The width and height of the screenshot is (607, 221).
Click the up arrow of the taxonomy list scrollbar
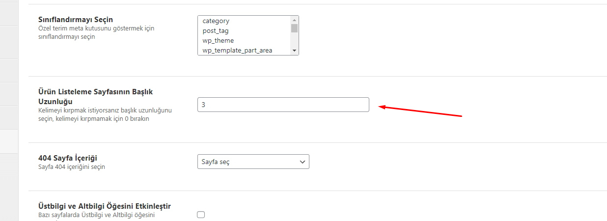tap(294, 19)
